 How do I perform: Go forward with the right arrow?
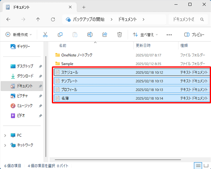tap(23, 19)
